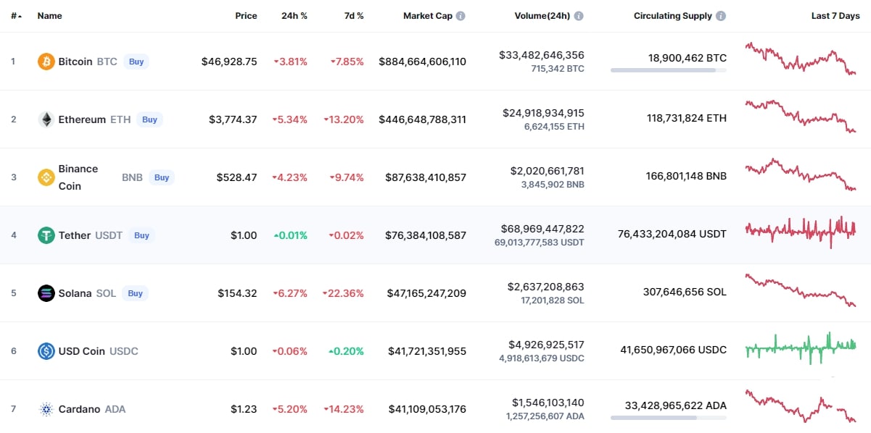Click Ethereum price $3,774.37

[233, 119]
